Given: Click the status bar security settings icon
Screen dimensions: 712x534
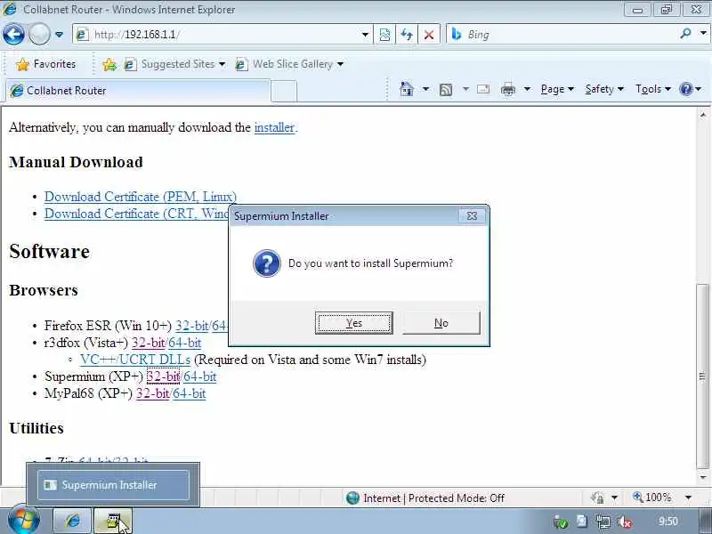Looking at the screenshot, I should (597, 498).
